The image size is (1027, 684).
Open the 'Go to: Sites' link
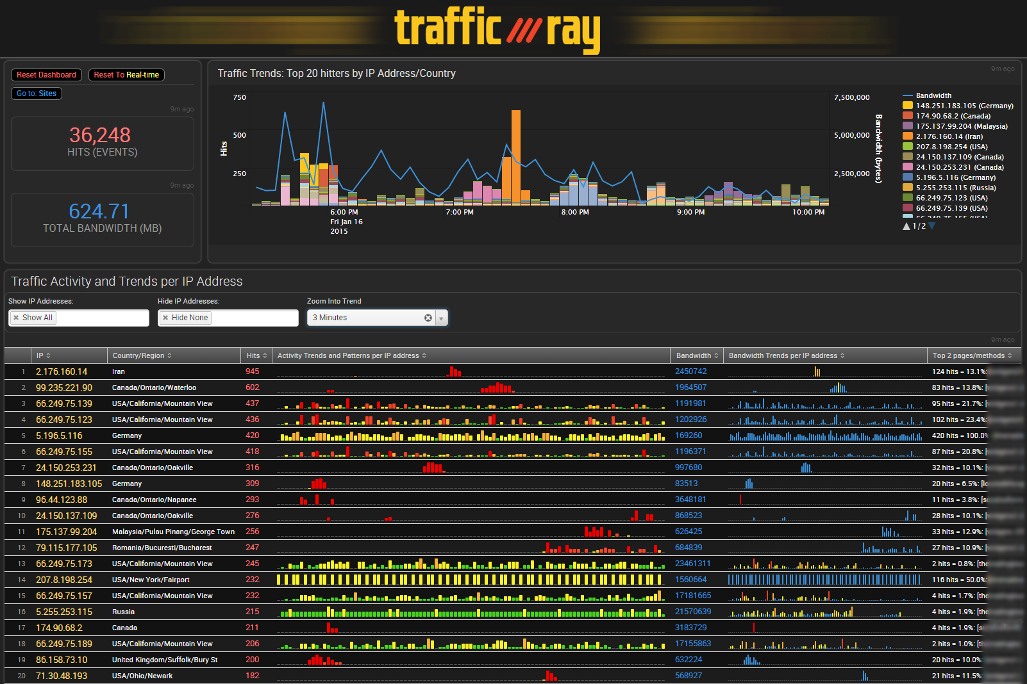37,94
